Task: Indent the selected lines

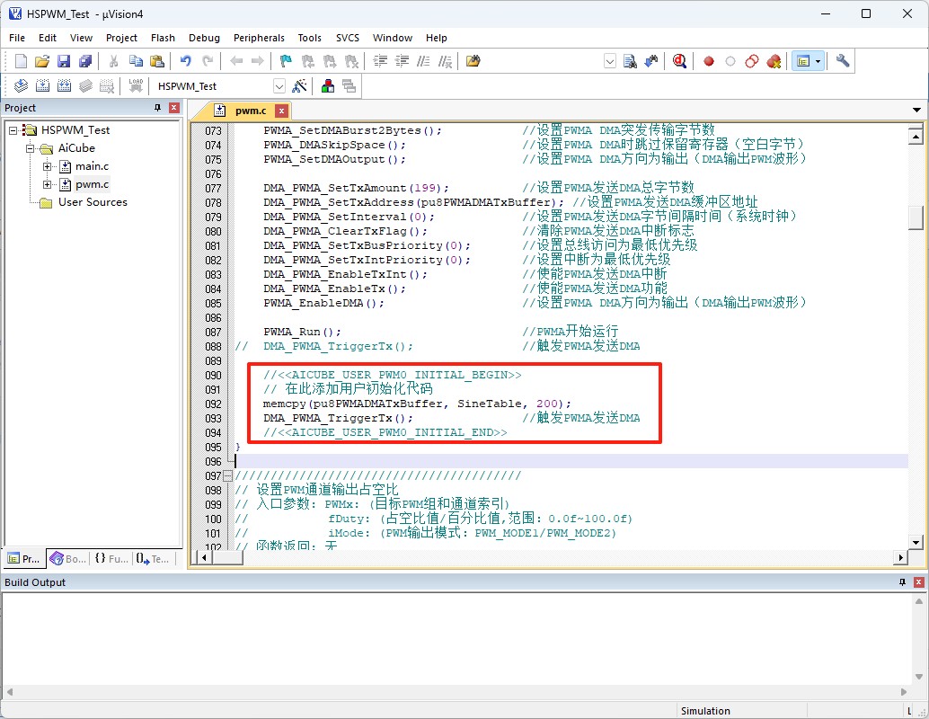Action: (x=380, y=61)
